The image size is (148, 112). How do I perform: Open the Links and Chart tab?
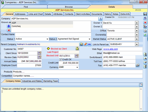(x=36, y=14)
